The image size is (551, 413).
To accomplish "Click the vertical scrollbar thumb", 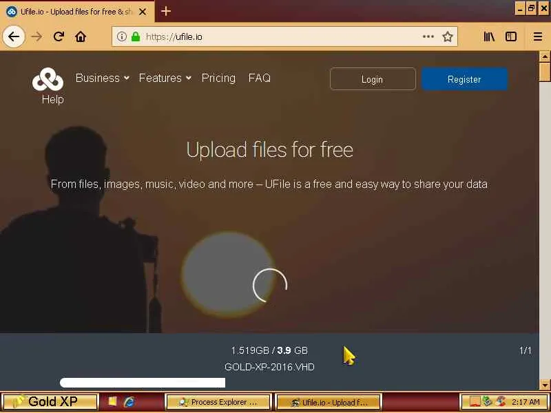I will (545, 72).
